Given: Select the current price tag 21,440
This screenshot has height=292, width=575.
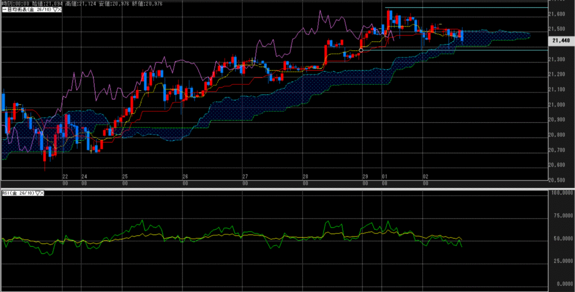Looking at the screenshot, I should pyautogui.click(x=561, y=40).
